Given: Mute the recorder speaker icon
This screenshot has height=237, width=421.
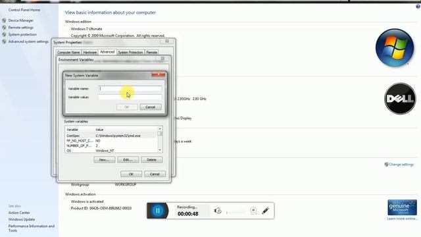Looking at the screenshot, I should [218, 211].
